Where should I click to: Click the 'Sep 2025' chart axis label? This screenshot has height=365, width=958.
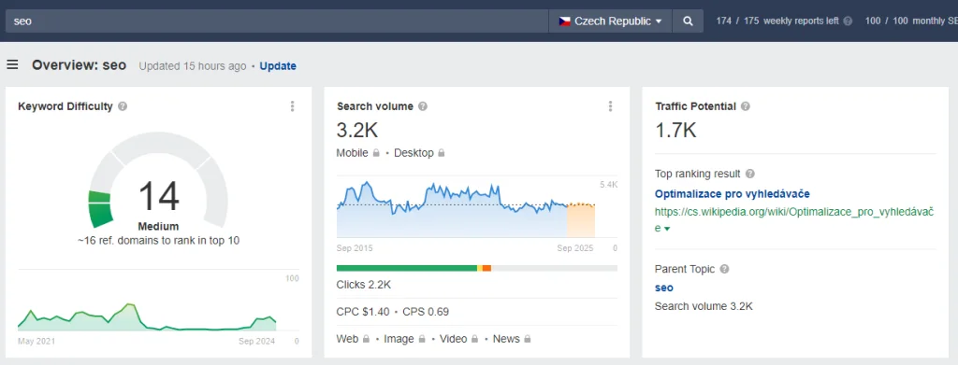click(x=575, y=248)
